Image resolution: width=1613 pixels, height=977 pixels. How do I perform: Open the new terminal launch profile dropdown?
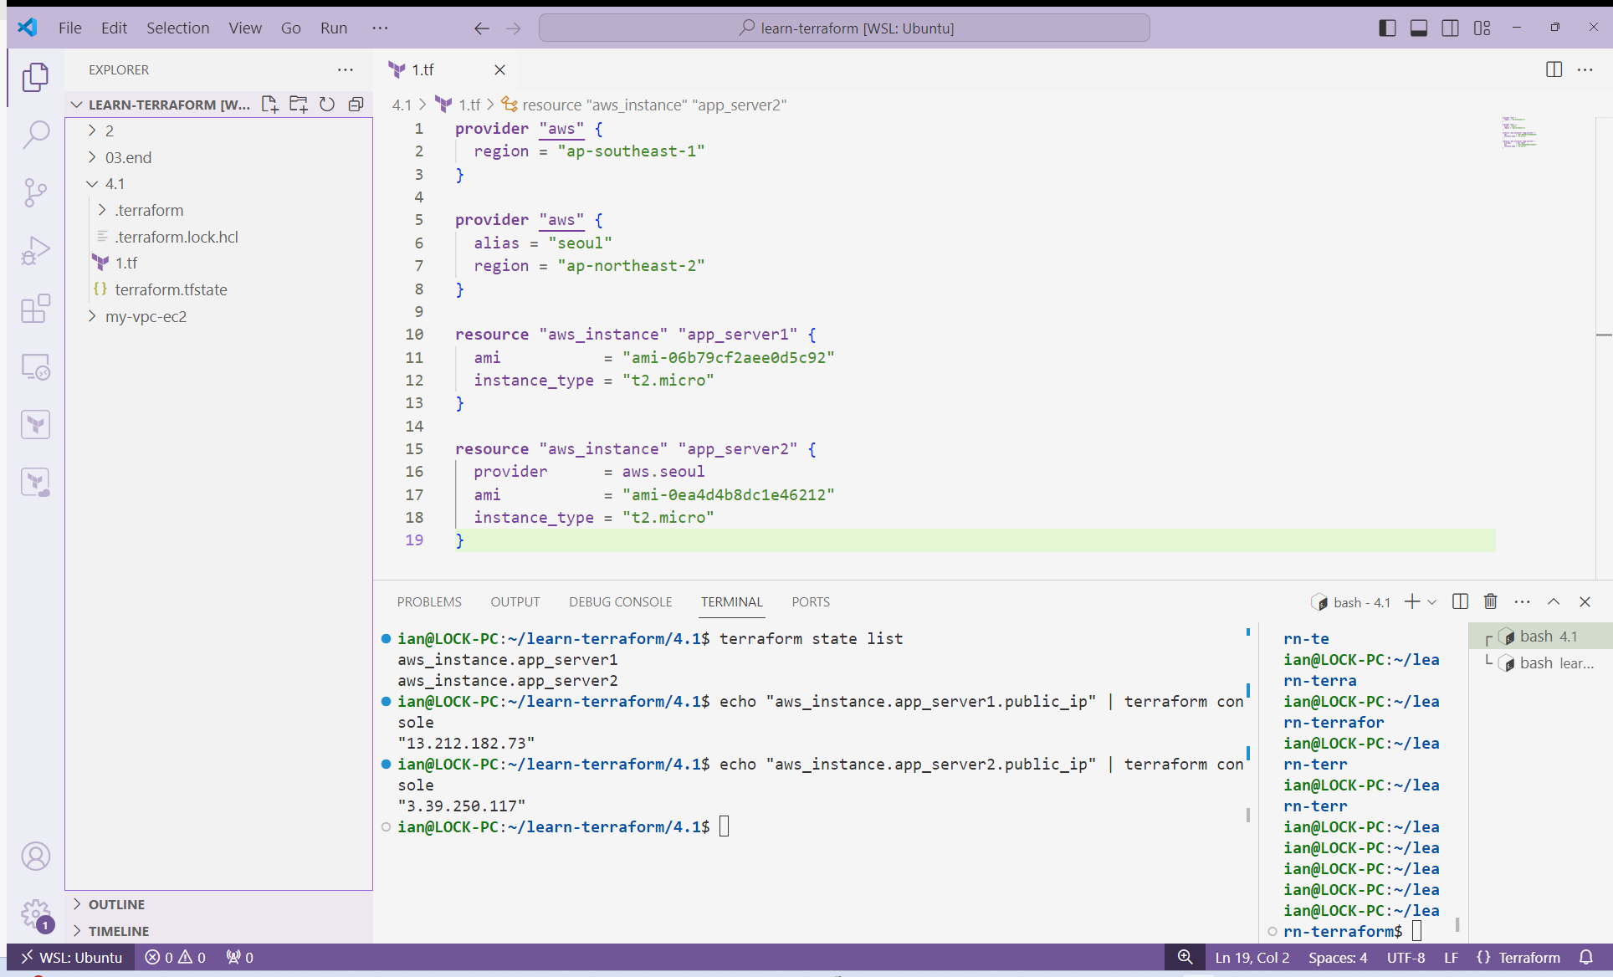(x=1432, y=601)
